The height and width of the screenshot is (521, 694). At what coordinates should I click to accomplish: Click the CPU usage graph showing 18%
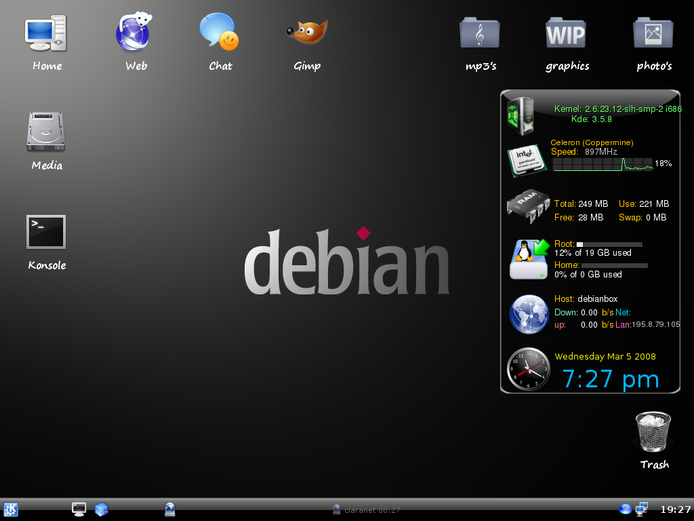click(603, 164)
